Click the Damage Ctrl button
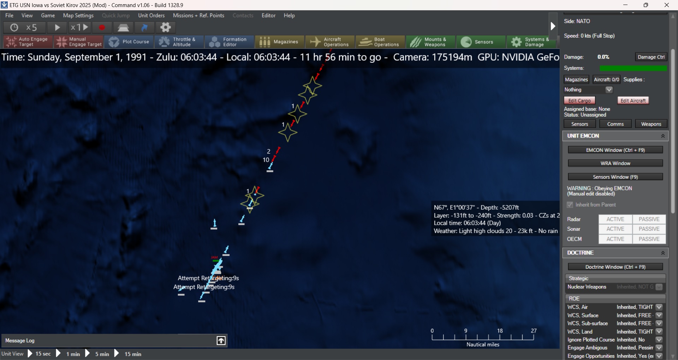This screenshot has height=360, width=678. point(651,57)
